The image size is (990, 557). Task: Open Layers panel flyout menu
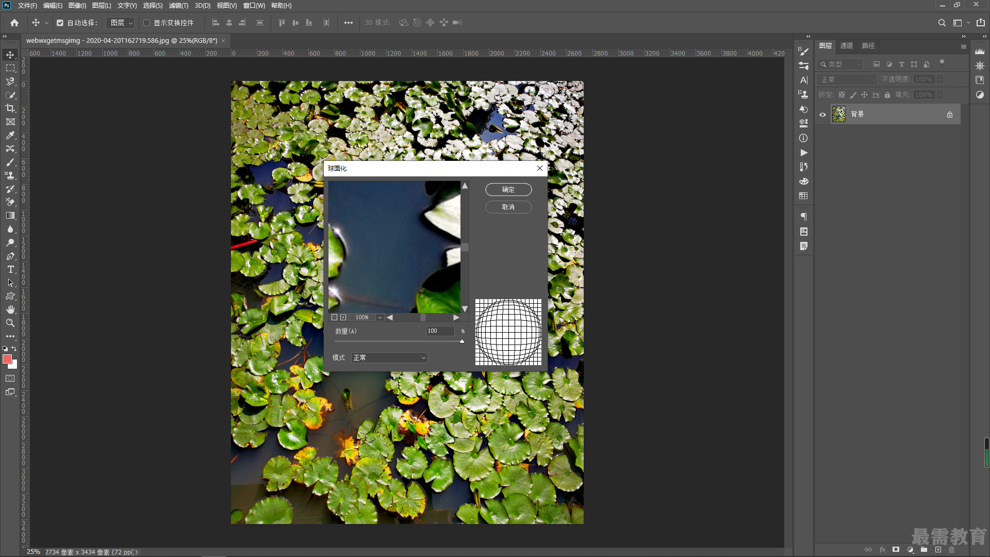point(963,46)
